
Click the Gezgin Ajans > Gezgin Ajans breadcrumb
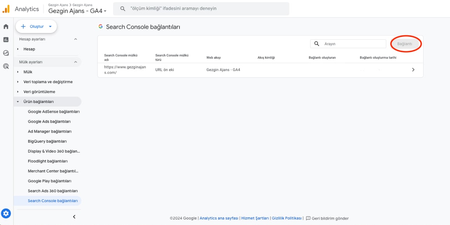point(70,5)
